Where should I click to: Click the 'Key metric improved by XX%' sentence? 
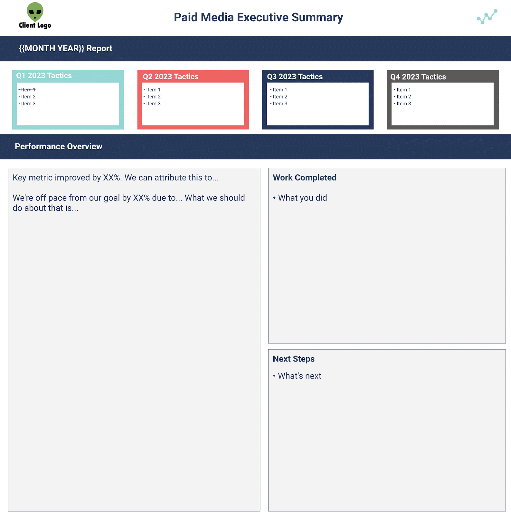pos(116,178)
